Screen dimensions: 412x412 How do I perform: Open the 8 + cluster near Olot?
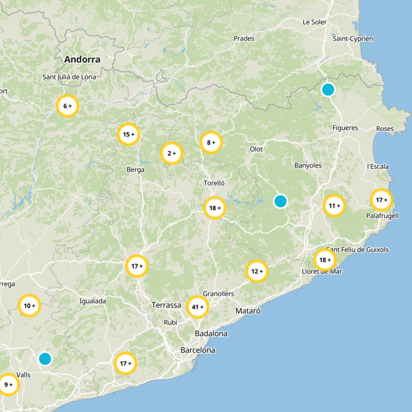coord(211,143)
